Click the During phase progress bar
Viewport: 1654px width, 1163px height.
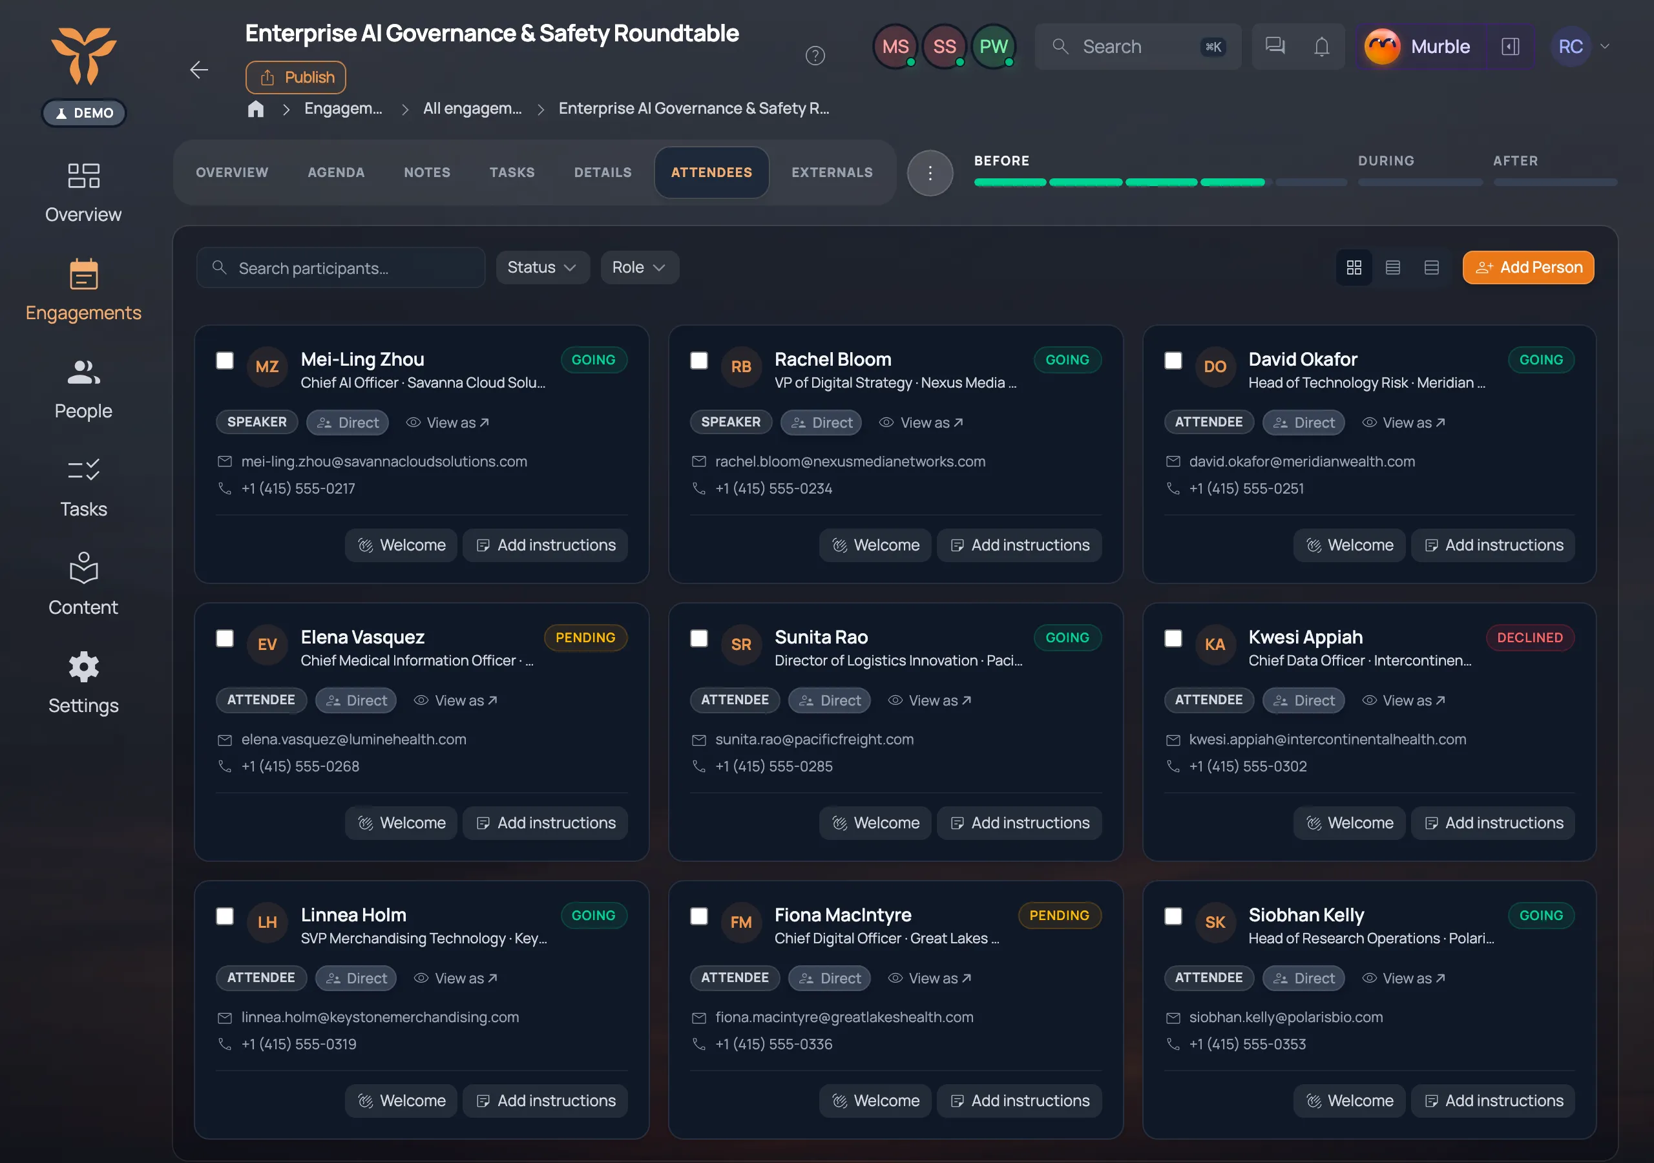pos(1420,182)
